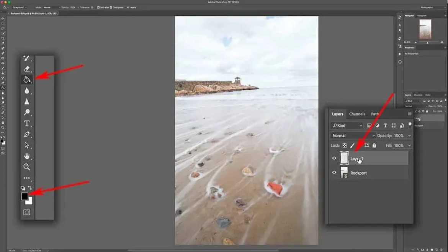
Task: Select the Dodge tool
Action: click(27, 112)
